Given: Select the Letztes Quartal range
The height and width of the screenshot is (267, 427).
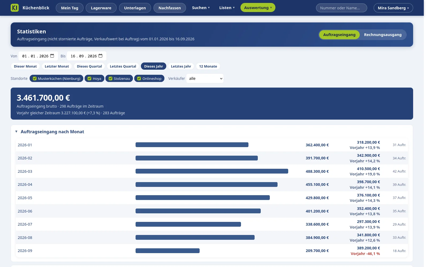Looking at the screenshot, I should click(x=123, y=66).
